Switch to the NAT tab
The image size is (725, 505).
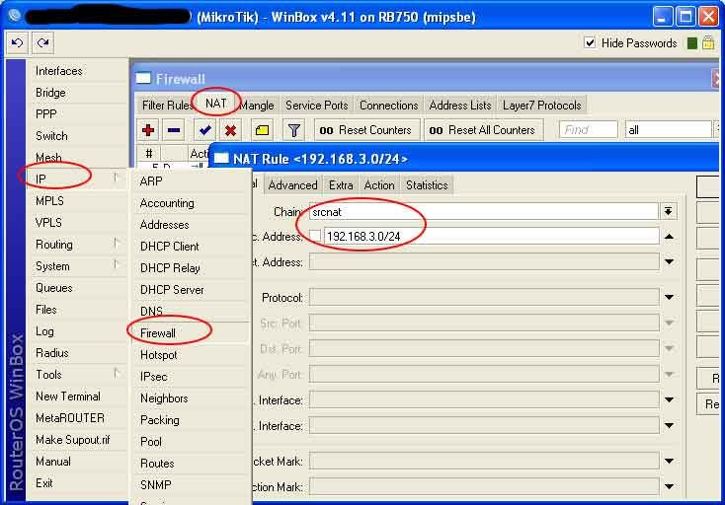[216, 103]
